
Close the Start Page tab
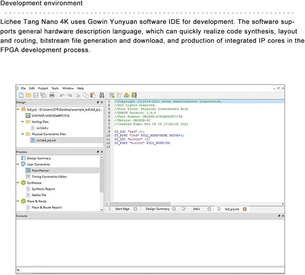click(135, 209)
